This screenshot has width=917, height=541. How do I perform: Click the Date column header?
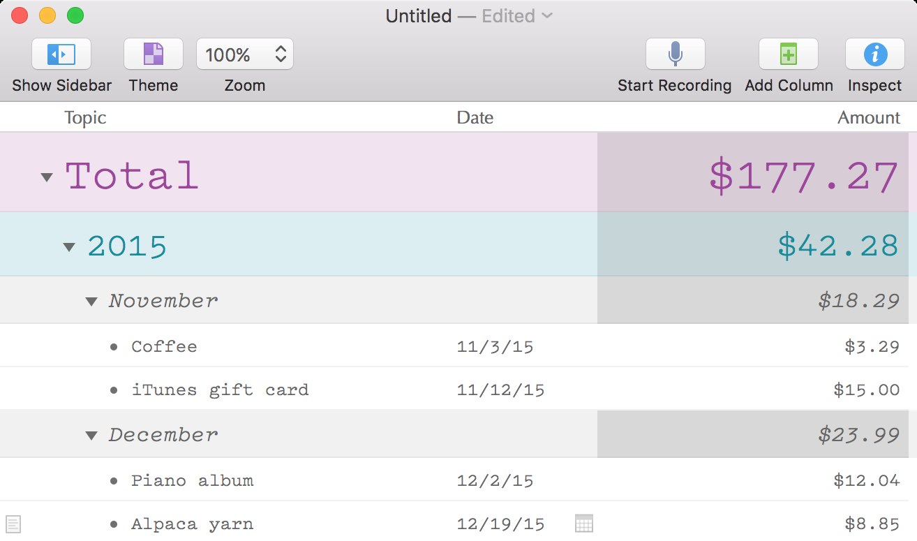coord(475,118)
